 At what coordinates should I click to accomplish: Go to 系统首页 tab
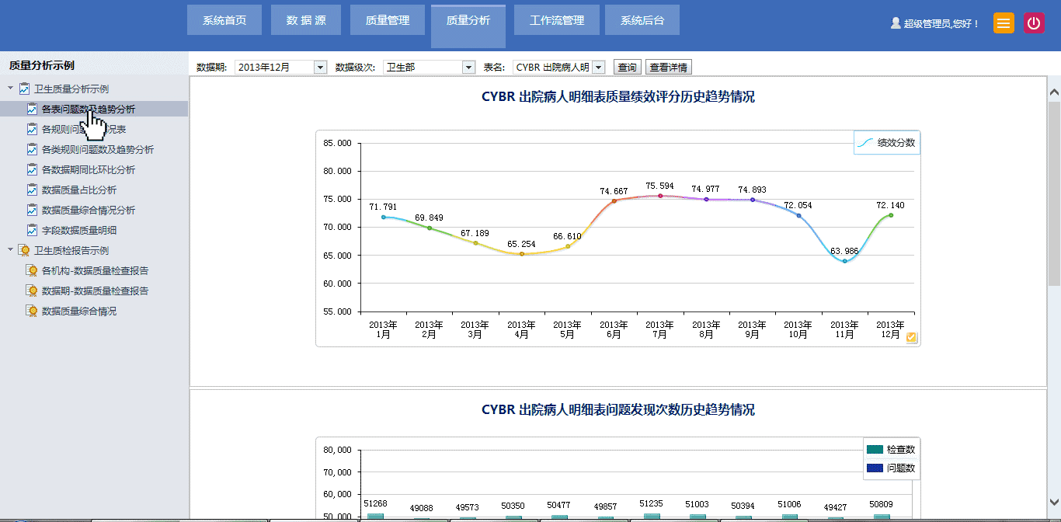(x=224, y=20)
